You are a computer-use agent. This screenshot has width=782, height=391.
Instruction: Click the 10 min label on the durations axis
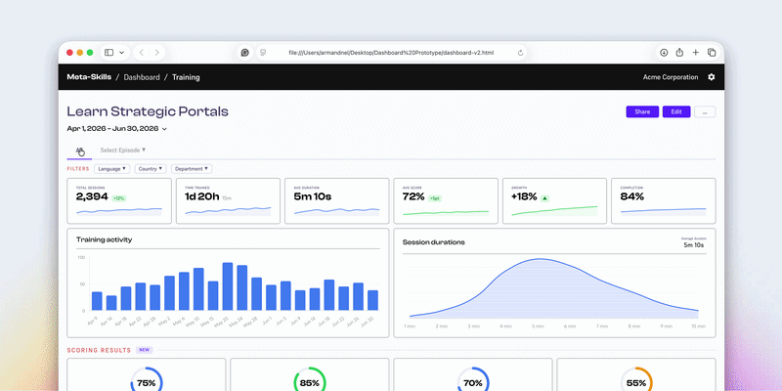click(698, 326)
